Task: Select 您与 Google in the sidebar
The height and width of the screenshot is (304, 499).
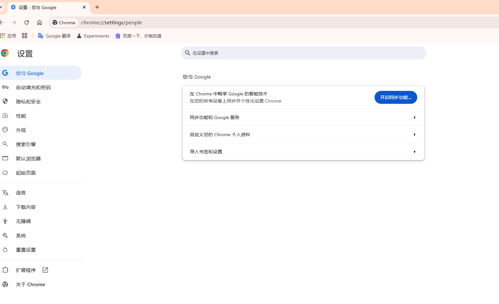Action: click(x=40, y=73)
